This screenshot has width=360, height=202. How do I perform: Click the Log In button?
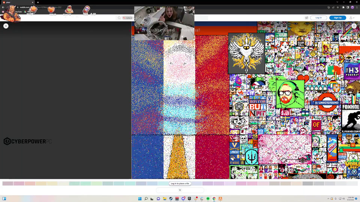click(x=318, y=17)
